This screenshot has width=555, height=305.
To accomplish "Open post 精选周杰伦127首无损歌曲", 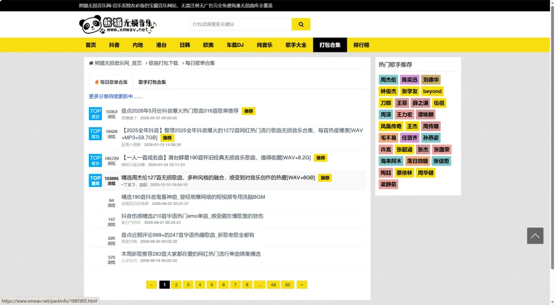I will tap(218, 178).
